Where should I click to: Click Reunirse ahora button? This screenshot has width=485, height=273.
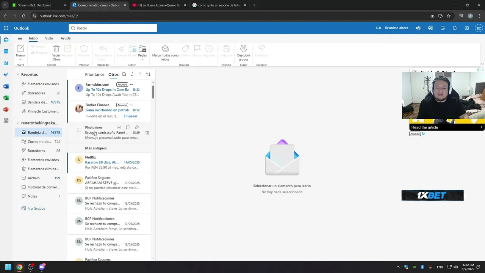pyautogui.click(x=392, y=28)
